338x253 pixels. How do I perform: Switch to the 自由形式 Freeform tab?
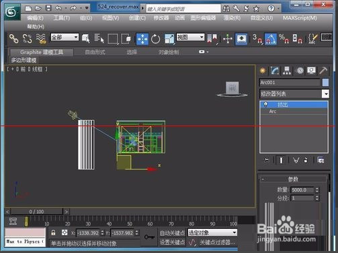coord(95,52)
